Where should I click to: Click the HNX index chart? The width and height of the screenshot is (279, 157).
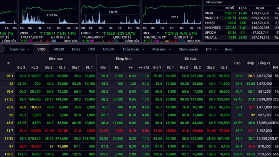[x=172, y=14]
